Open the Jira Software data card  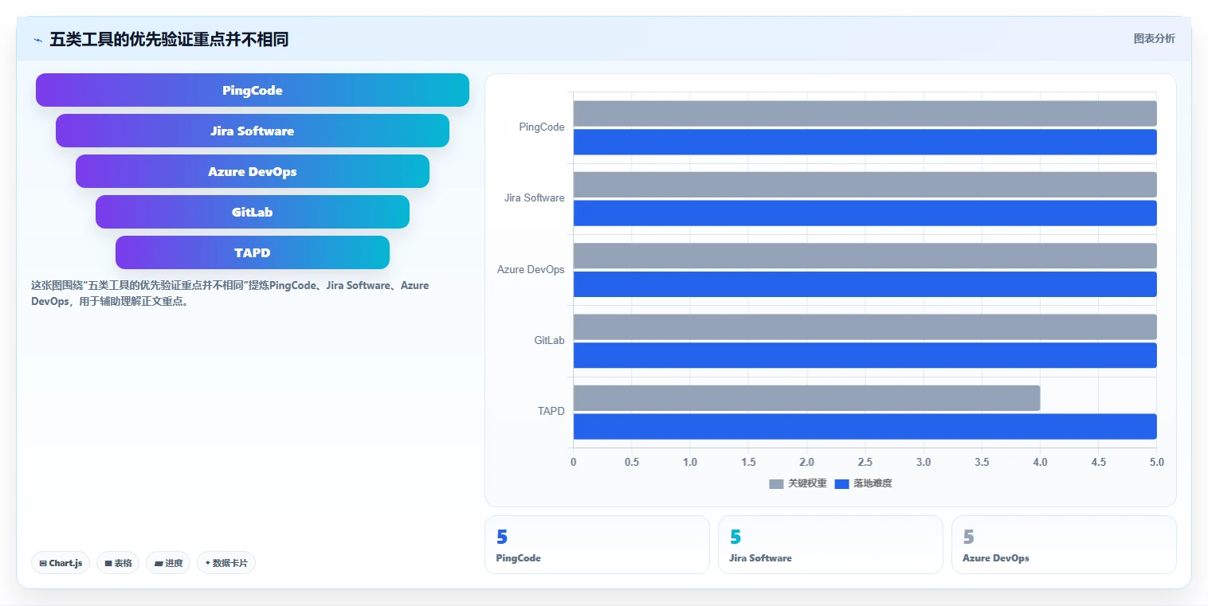(x=830, y=545)
